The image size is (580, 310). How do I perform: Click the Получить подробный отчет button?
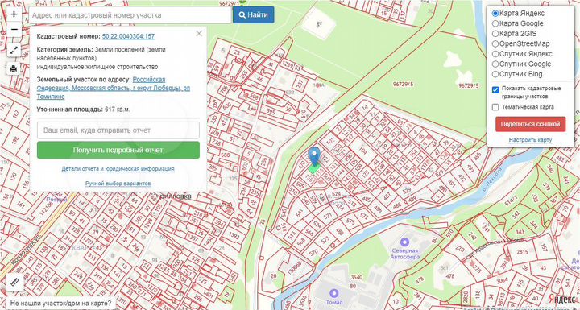118,150
